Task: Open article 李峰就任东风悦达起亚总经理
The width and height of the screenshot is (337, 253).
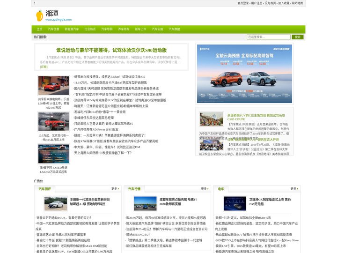Action: point(94,118)
